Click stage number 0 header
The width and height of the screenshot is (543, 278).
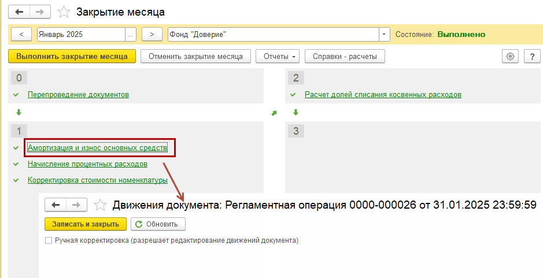pyautogui.click(x=19, y=78)
